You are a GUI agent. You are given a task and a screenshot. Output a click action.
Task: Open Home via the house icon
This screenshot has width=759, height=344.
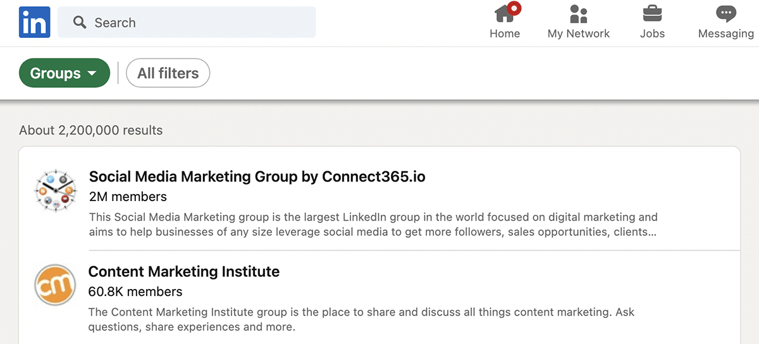(503, 14)
